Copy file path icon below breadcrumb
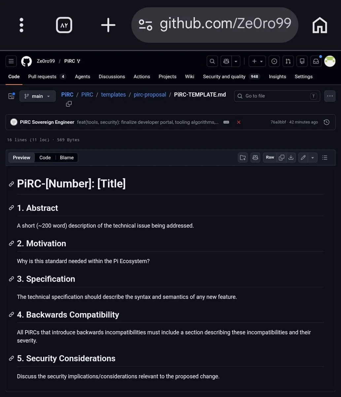This screenshot has height=397, width=341. pos(69,104)
